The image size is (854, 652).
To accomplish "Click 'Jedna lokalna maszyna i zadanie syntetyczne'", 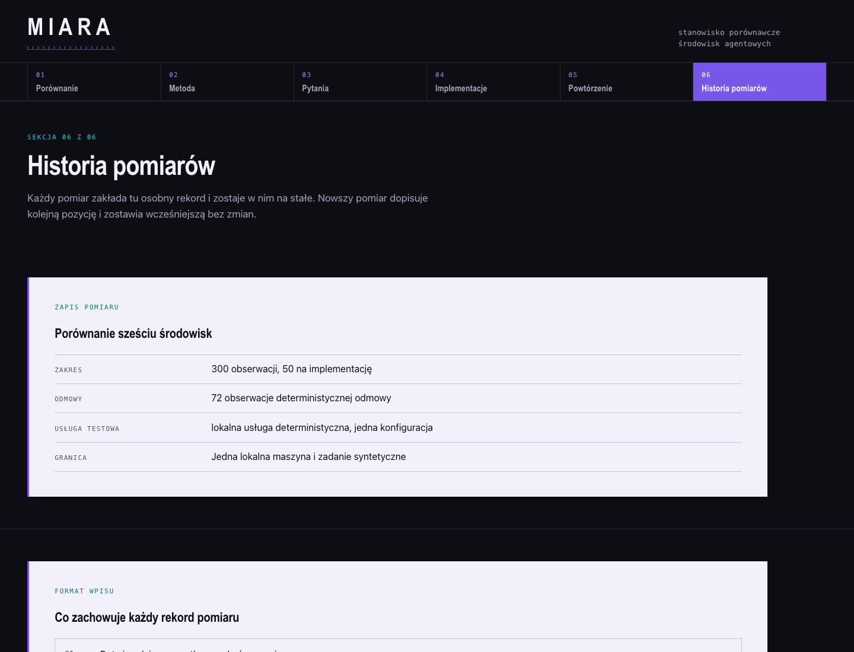I will tap(308, 456).
